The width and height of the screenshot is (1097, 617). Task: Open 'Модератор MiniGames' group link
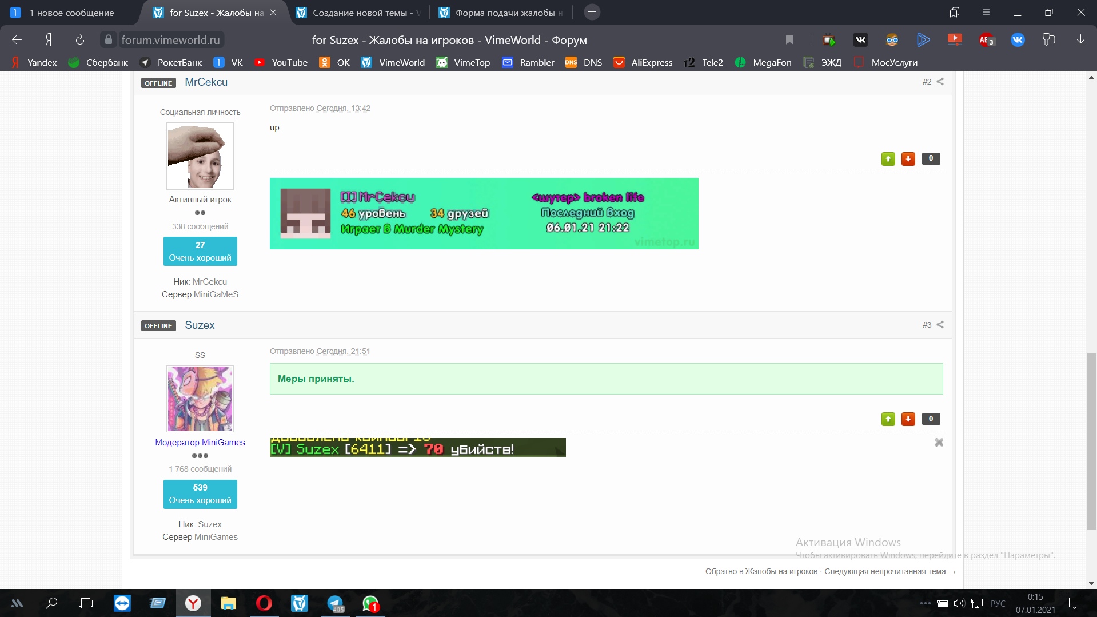pyautogui.click(x=200, y=443)
